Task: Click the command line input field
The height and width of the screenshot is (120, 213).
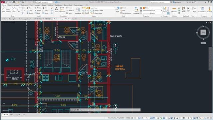Action: coord(109,110)
